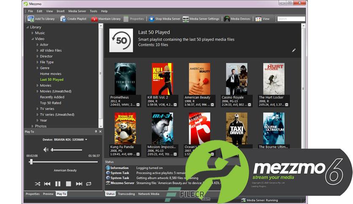Select Recently Added in the tree

pyautogui.click(x=52, y=97)
